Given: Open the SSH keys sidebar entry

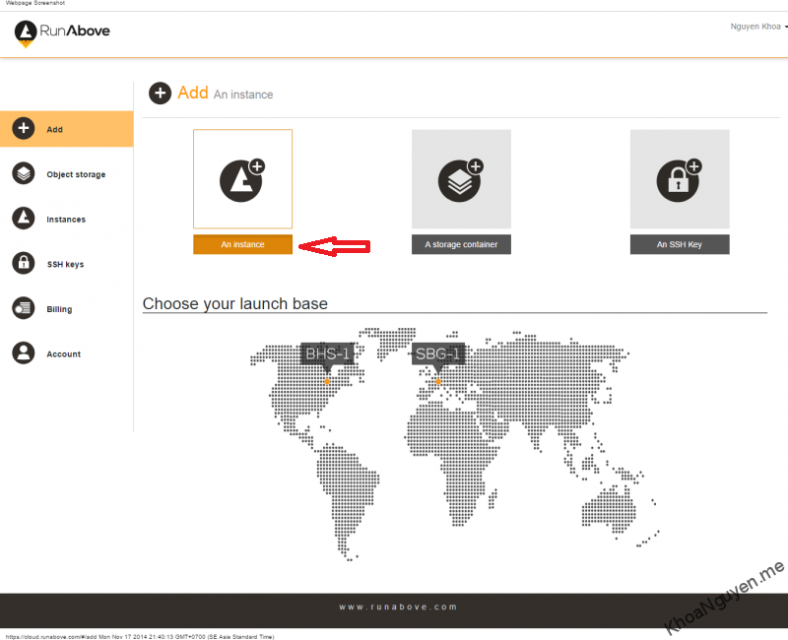Looking at the screenshot, I should click(66, 264).
